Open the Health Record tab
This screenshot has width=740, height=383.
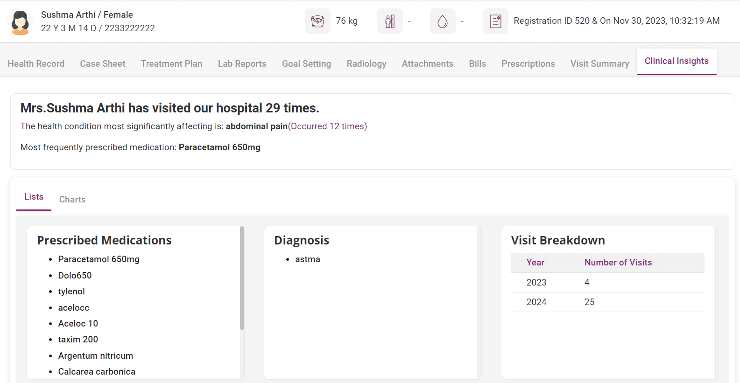[x=36, y=64]
